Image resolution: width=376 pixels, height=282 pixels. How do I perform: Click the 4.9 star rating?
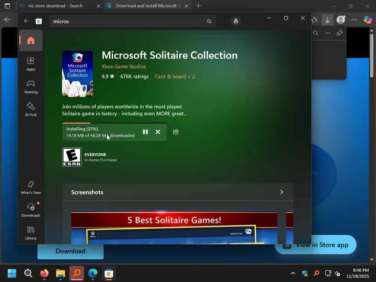(108, 76)
